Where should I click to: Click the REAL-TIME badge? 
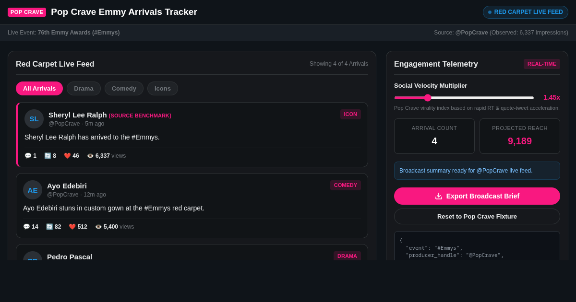tap(542, 64)
